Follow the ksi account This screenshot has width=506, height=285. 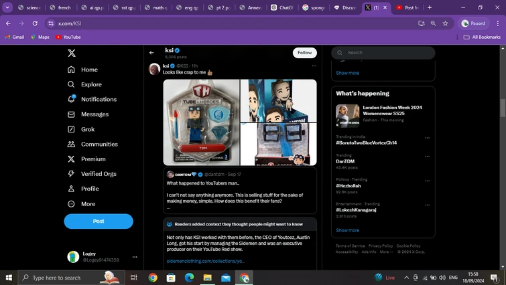tap(304, 53)
